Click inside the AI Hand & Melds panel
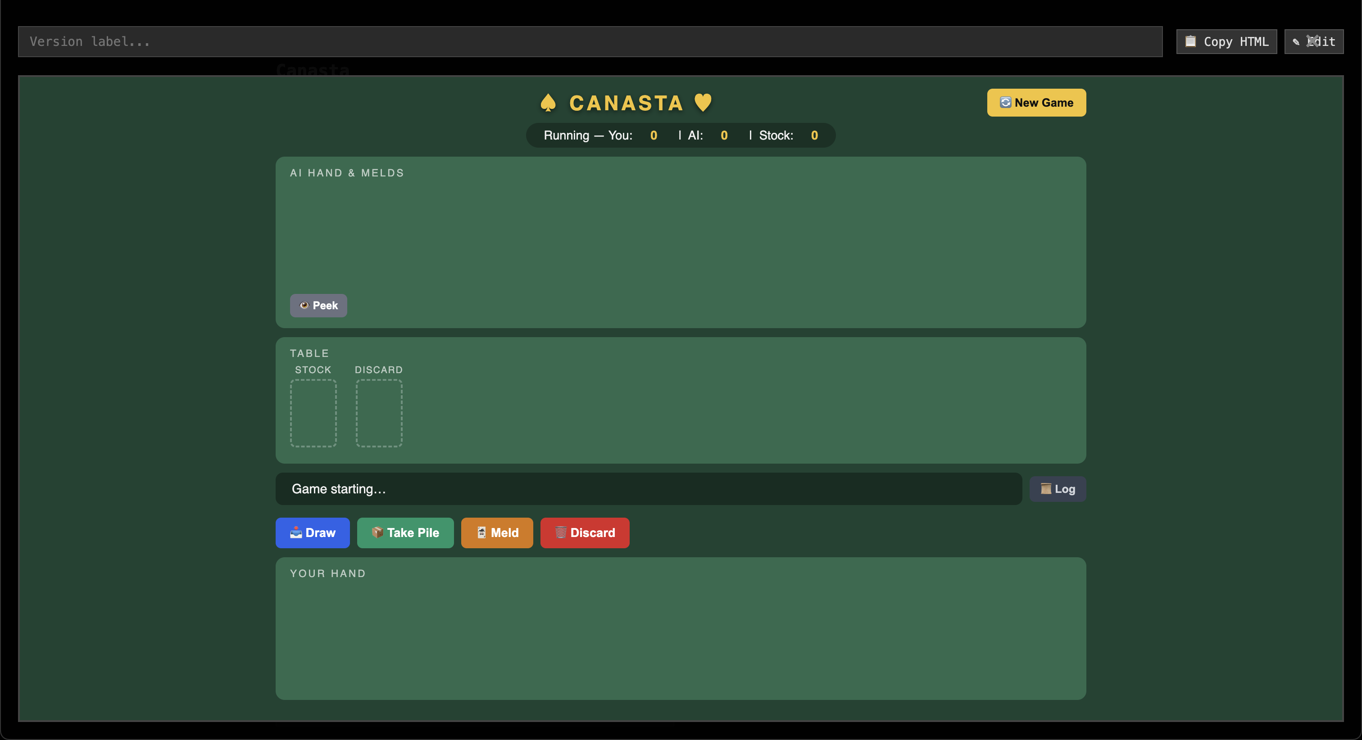The height and width of the screenshot is (740, 1362). (x=677, y=238)
